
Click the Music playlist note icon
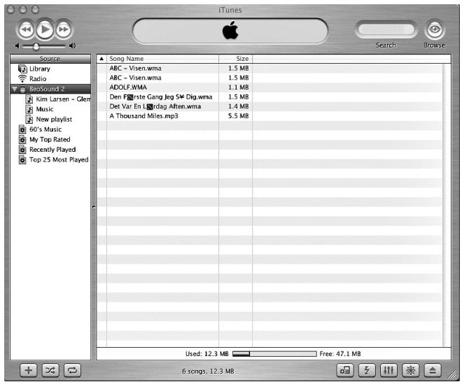(x=29, y=109)
